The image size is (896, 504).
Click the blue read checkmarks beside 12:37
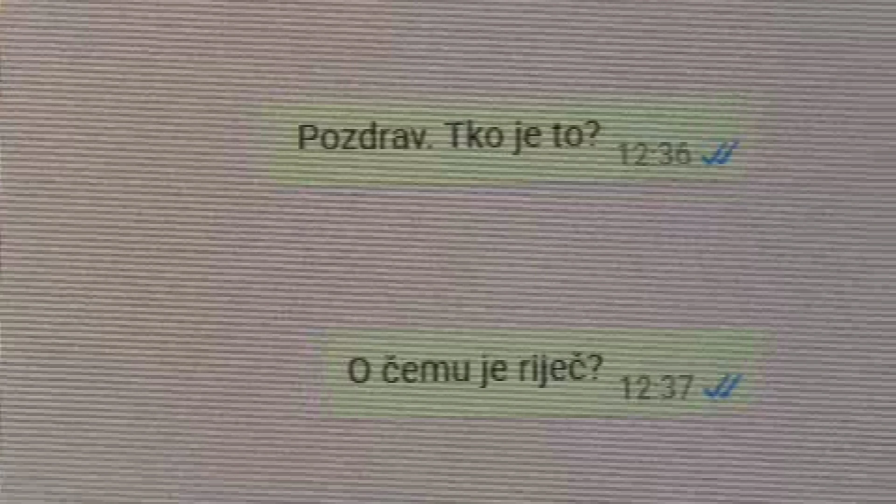tap(723, 387)
